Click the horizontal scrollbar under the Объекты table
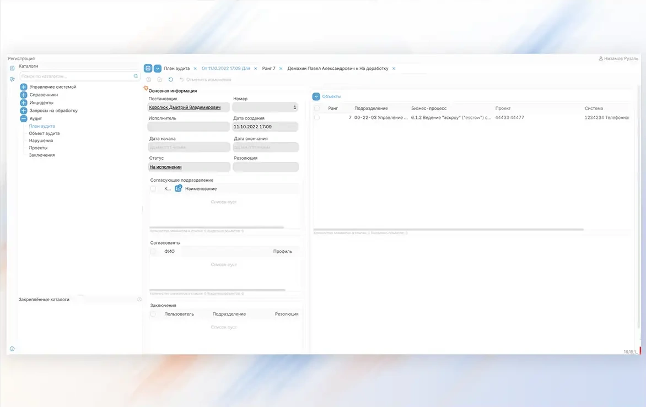646x407 pixels. click(x=448, y=229)
